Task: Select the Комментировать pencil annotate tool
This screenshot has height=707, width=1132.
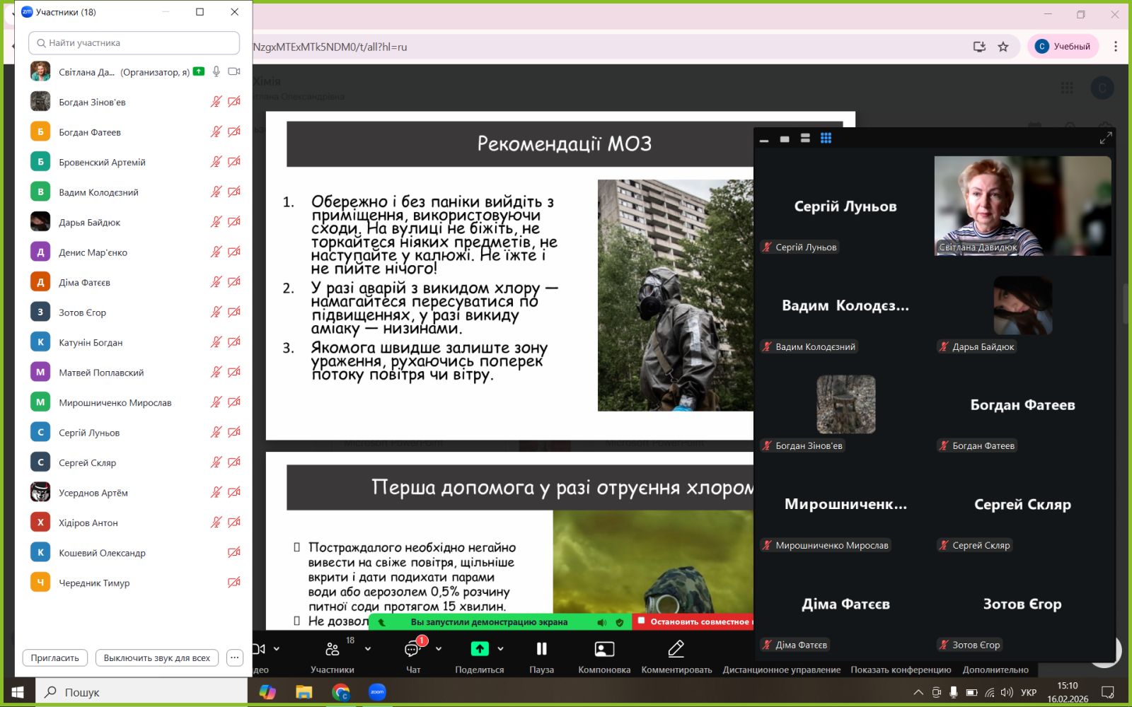Action: 676,648
